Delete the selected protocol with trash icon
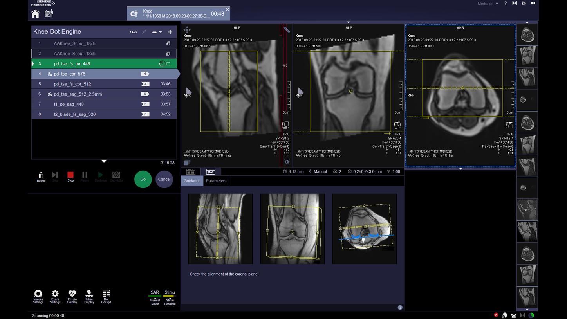Screen dimensions: 567x319 coord(41,177)
